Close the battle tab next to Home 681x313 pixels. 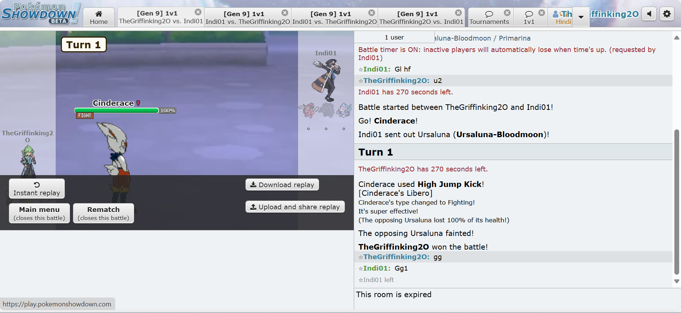pos(198,12)
